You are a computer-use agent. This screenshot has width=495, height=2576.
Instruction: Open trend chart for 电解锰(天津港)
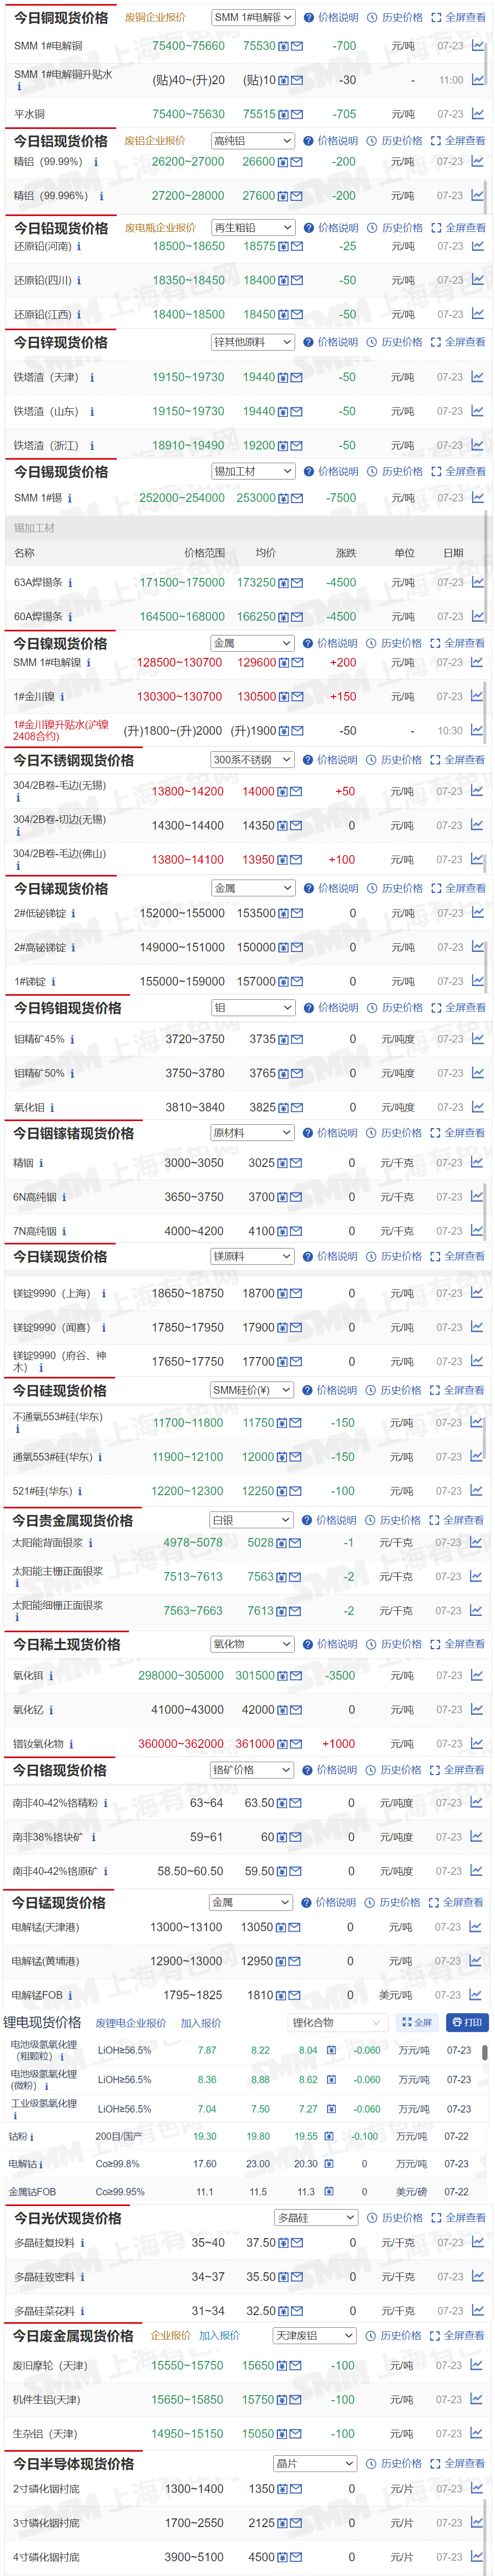pos(475,1927)
